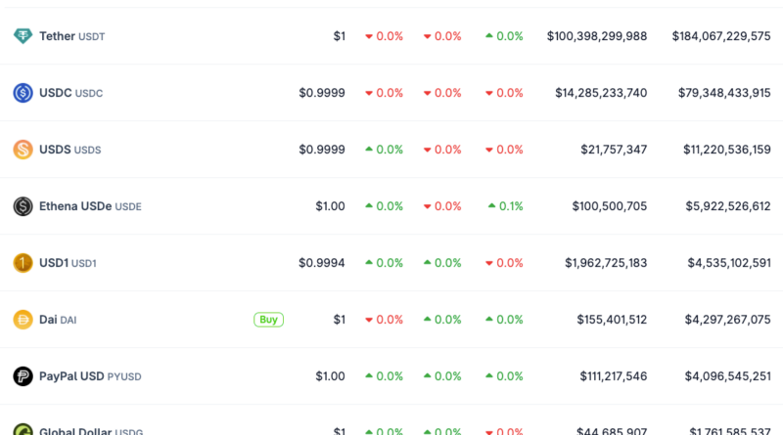
Task: Click the USDS coin logo icon
Action: tap(23, 150)
